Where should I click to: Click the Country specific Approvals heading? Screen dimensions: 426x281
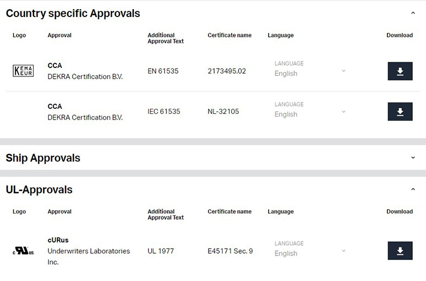(73, 14)
